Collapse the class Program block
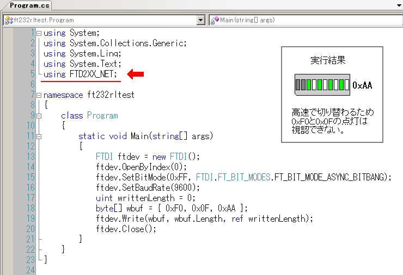This screenshot has height=275, width=403. (x=39, y=116)
